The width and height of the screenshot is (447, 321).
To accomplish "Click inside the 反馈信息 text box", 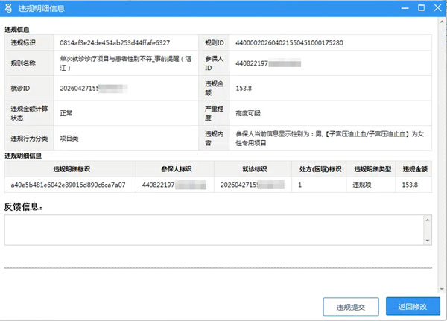I will coord(214,230).
